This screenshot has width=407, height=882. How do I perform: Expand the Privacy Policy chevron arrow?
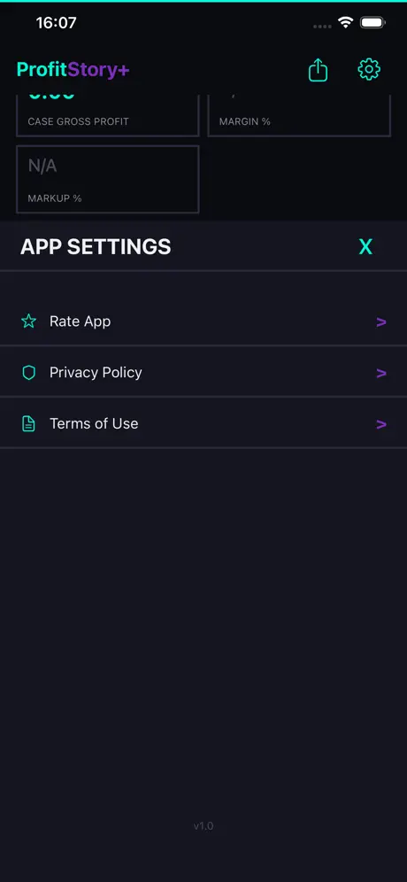[x=381, y=373]
